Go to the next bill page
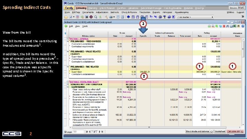Screen dimensions: 247x139 [x=99, y=132]
